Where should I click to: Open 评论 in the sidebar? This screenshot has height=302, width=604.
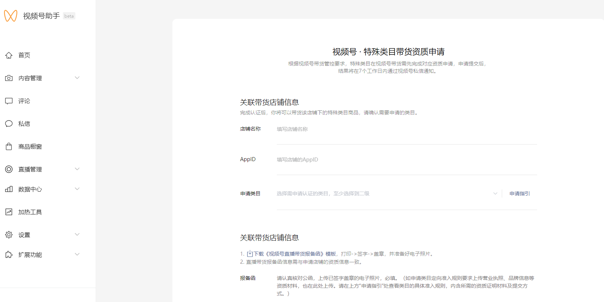coord(24,101)
